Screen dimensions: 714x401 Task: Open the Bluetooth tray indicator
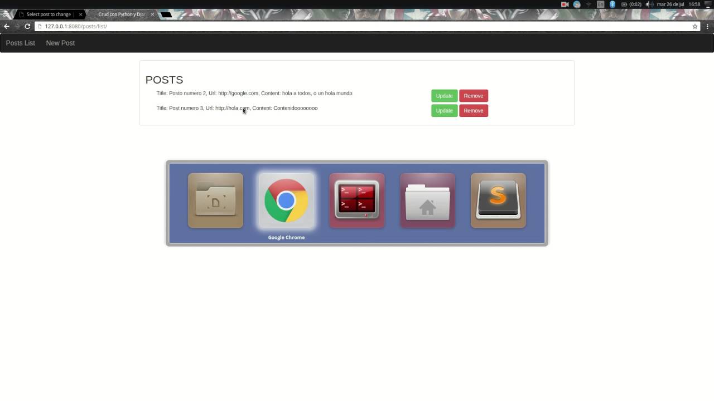612,4
